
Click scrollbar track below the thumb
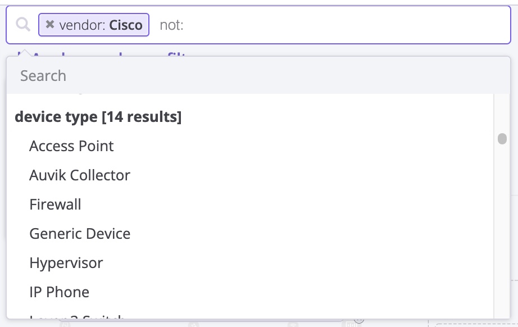(502, 231)
